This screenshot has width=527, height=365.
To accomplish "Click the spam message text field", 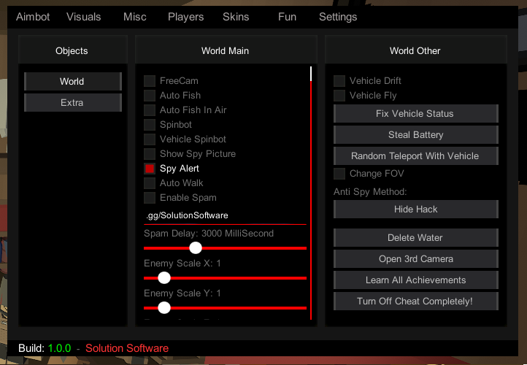I will [226, 216].
